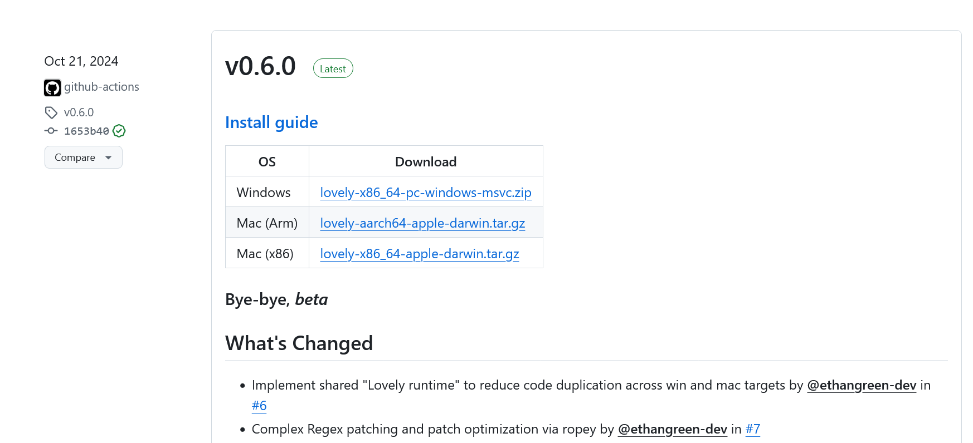The image size is (973, 443).
Task: Click the Compare dropdown arrow
Action: [x=109, y=157]
